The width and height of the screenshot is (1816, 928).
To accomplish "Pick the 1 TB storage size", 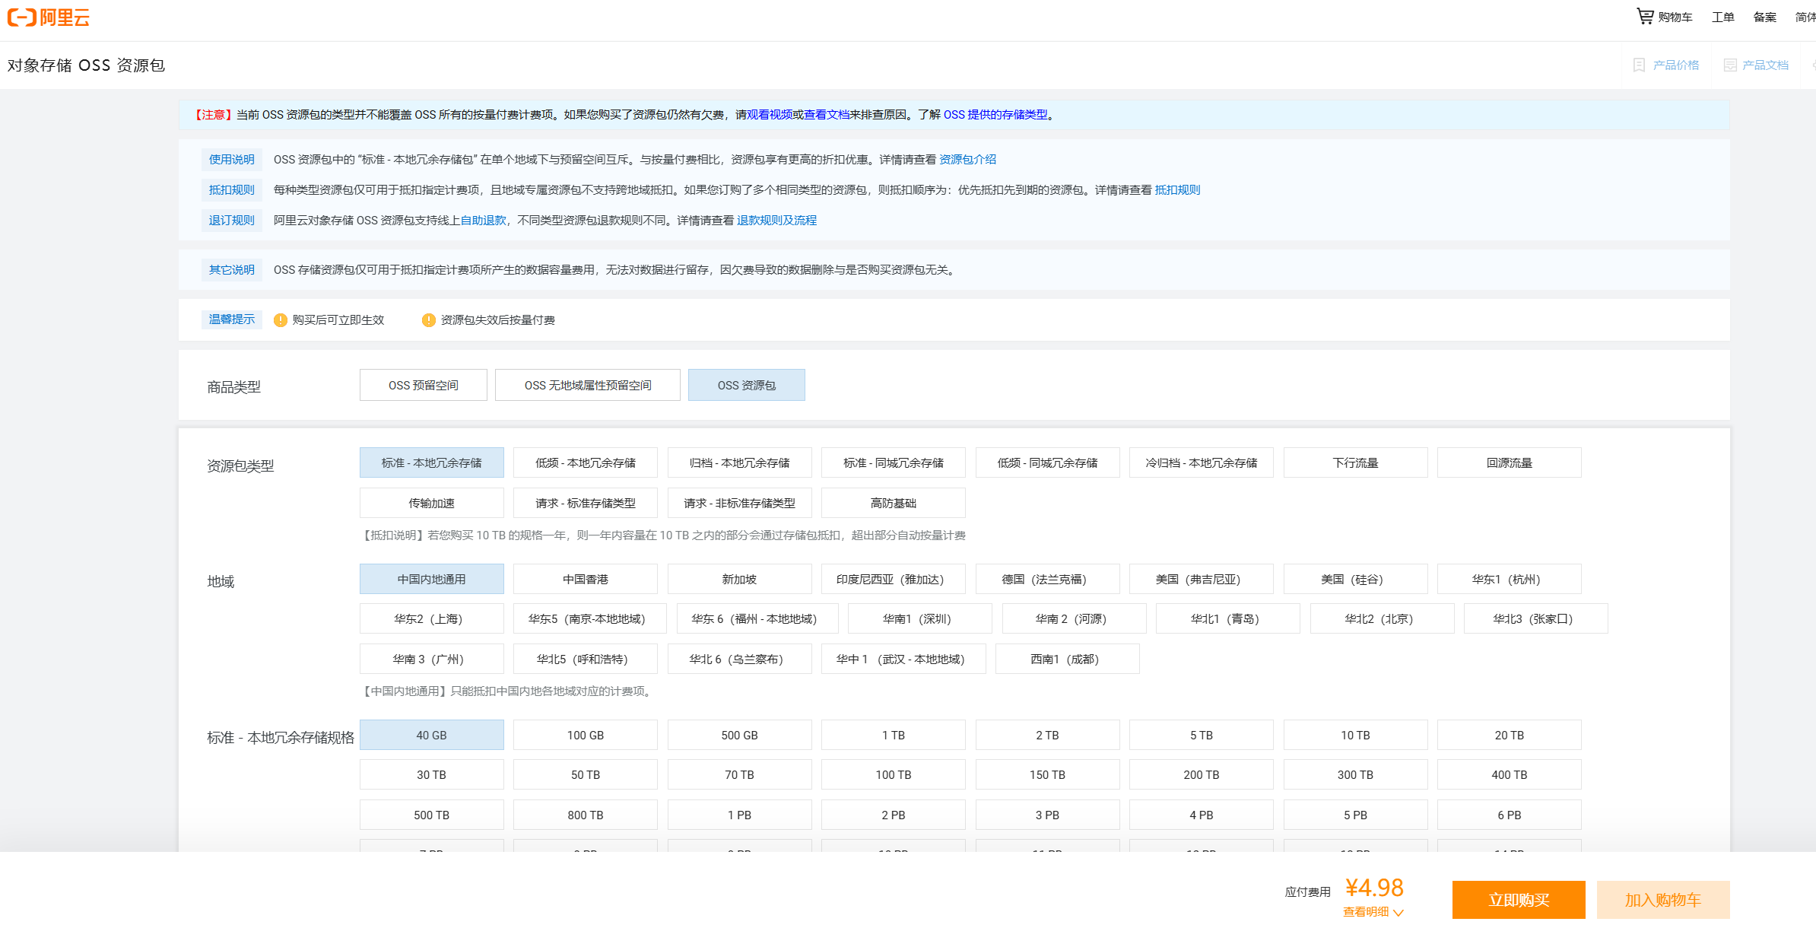I will pos(894,736).
